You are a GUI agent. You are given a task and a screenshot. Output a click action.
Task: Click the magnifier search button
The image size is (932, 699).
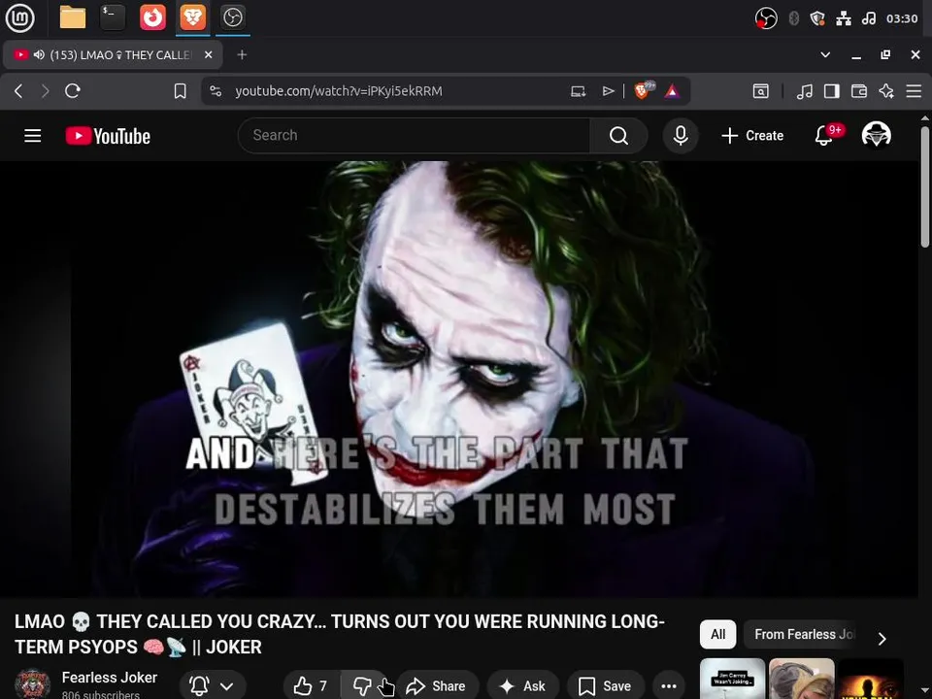pos(618,136)
